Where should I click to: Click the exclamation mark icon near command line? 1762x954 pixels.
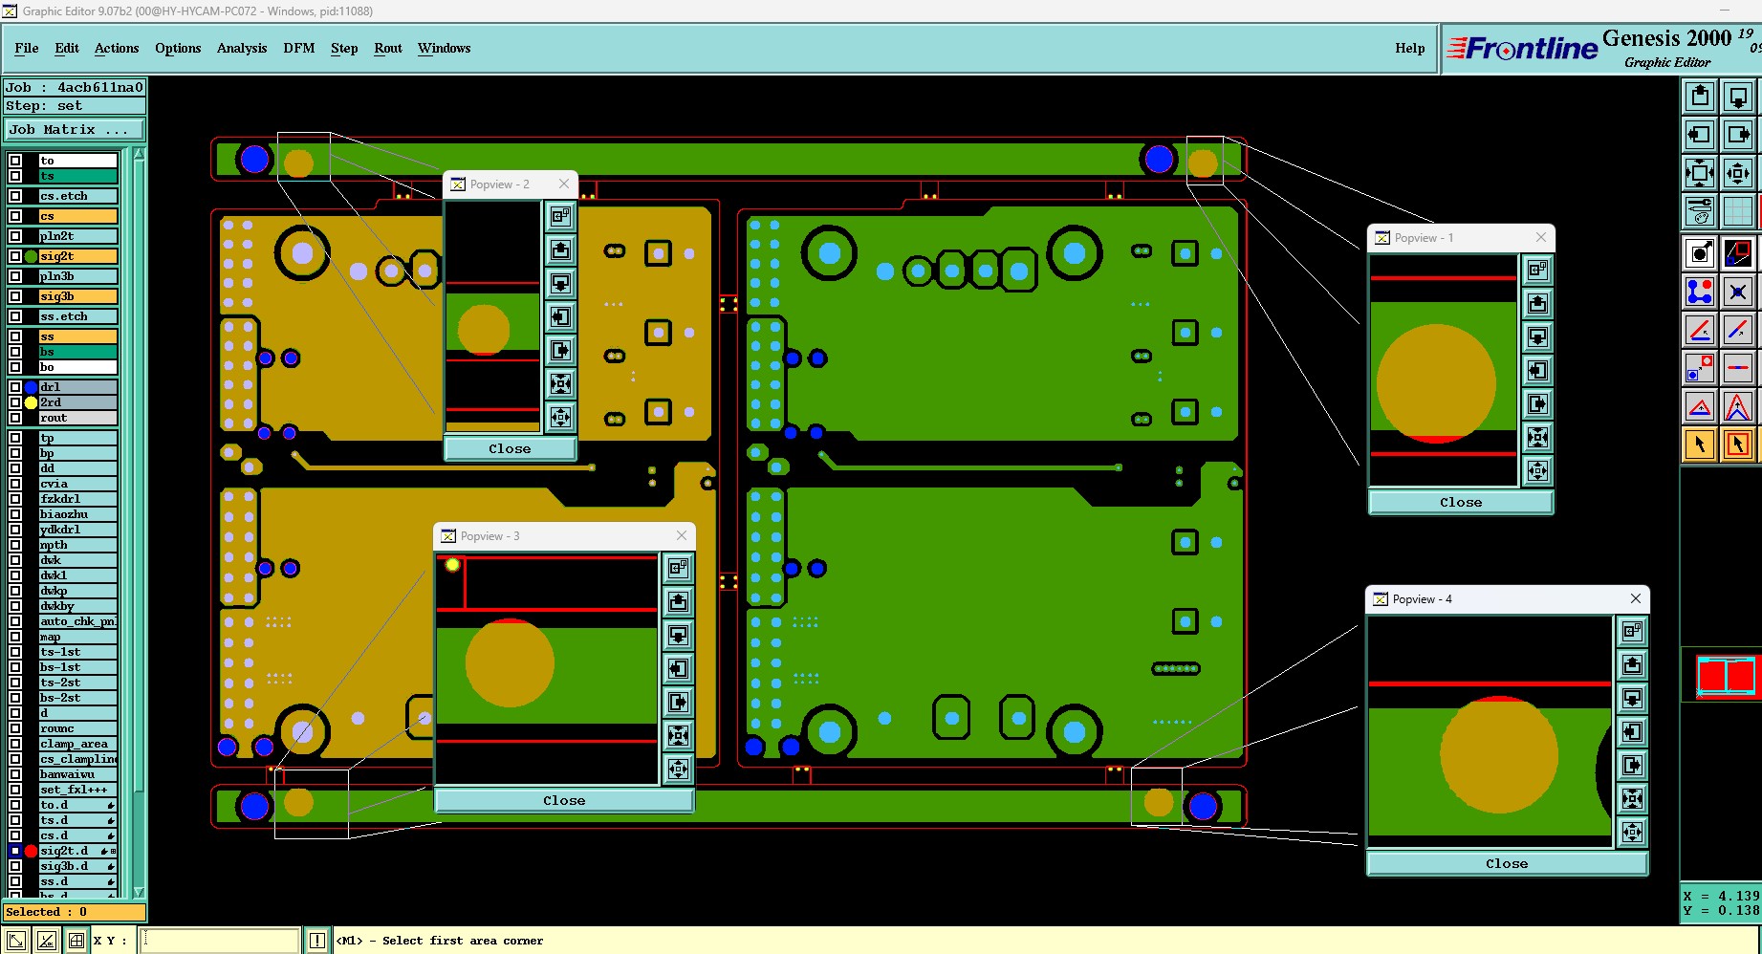[x=317, y=941]
